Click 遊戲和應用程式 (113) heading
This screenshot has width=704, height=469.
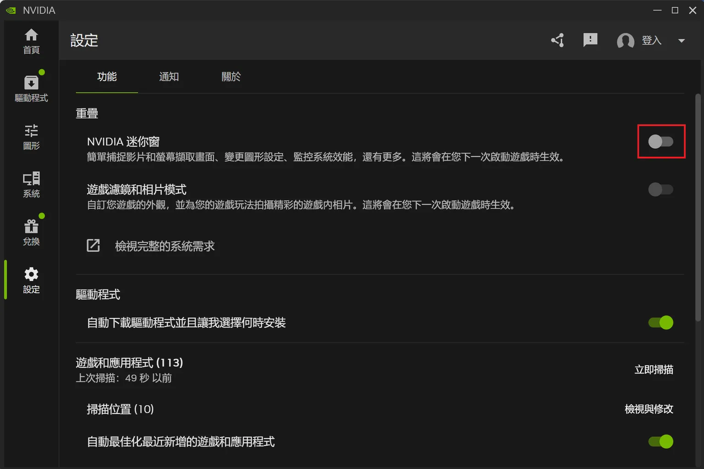coord(129,363)
